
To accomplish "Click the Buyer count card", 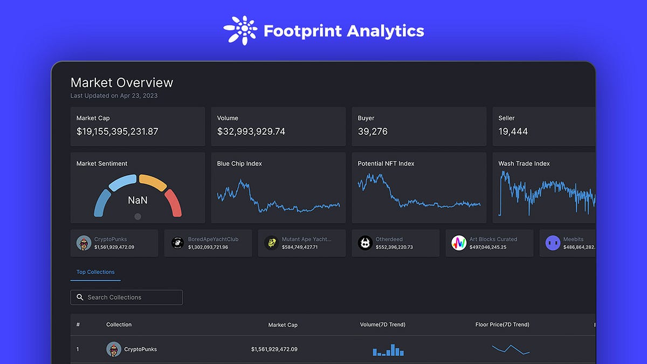I will 419,126.
